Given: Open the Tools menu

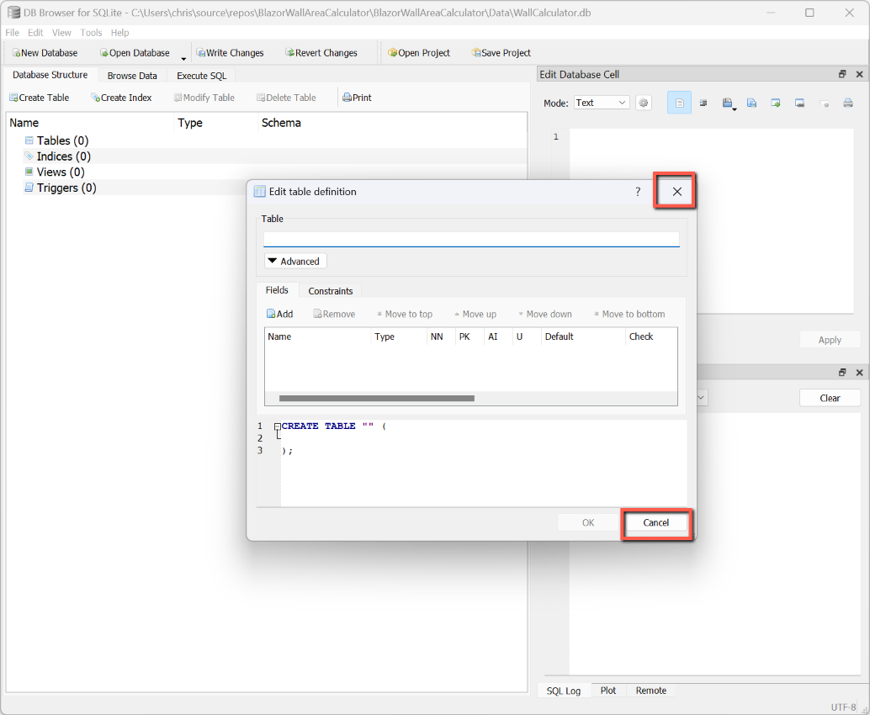Looking at the screenshot, I should pyautogui.click(x=91, y=33).
